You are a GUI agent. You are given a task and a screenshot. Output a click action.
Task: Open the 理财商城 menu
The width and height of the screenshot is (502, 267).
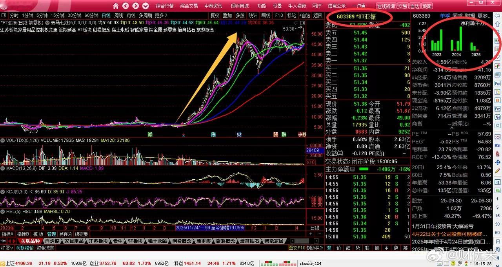click(240, 6)
